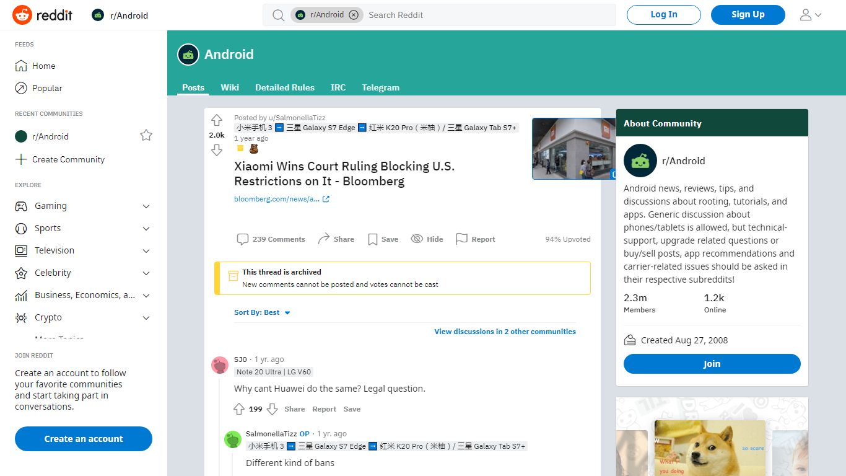This screenshot has width=846, height=476.
Task: Expand the Sports topic
Action: 84,228
